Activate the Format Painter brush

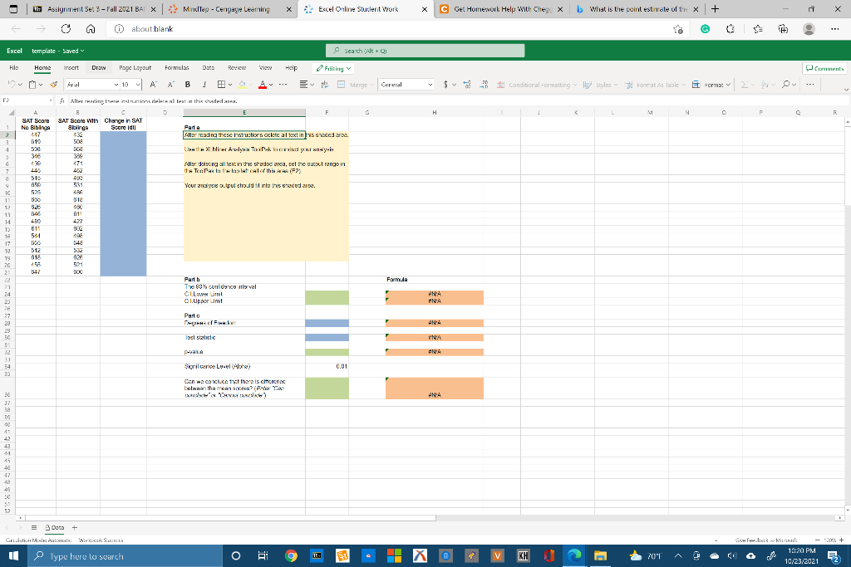(x=53, y=85)
